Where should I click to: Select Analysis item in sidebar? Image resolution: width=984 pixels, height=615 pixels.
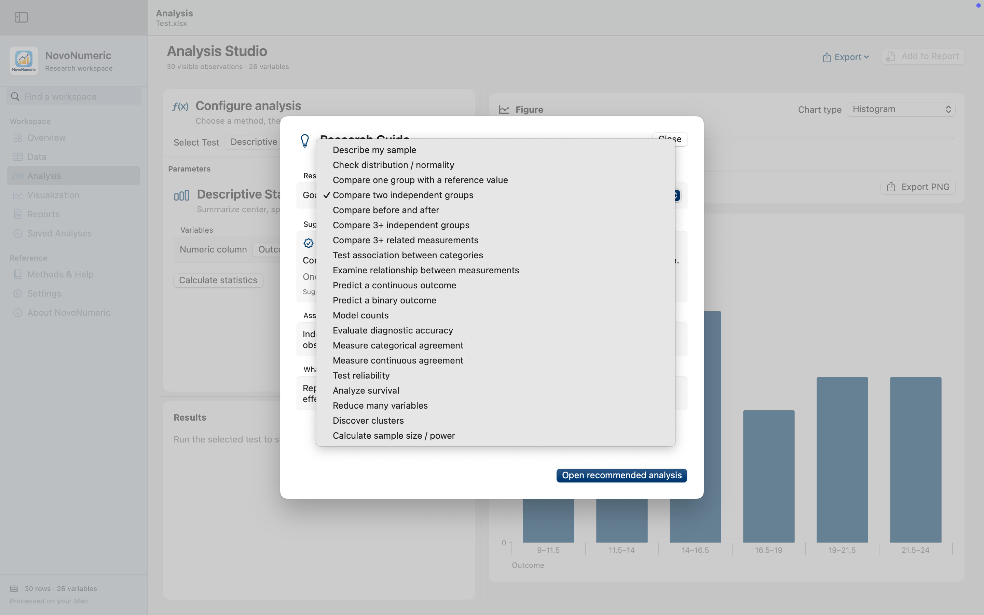(73, 176)
